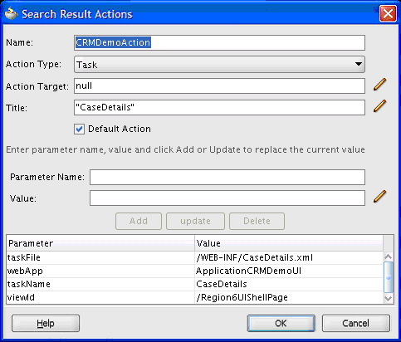This screenshot has width=401, height=342.
Task: Click the update button
Action: coord(195,221)
